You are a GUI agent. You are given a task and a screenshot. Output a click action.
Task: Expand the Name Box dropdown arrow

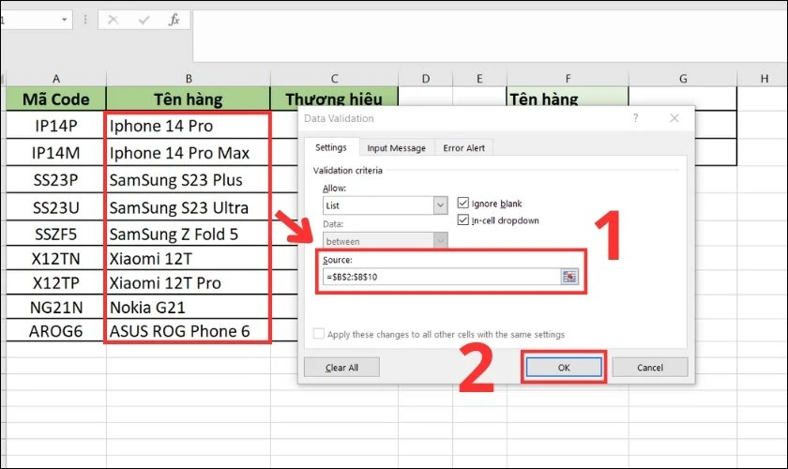[x=65, y=20]
